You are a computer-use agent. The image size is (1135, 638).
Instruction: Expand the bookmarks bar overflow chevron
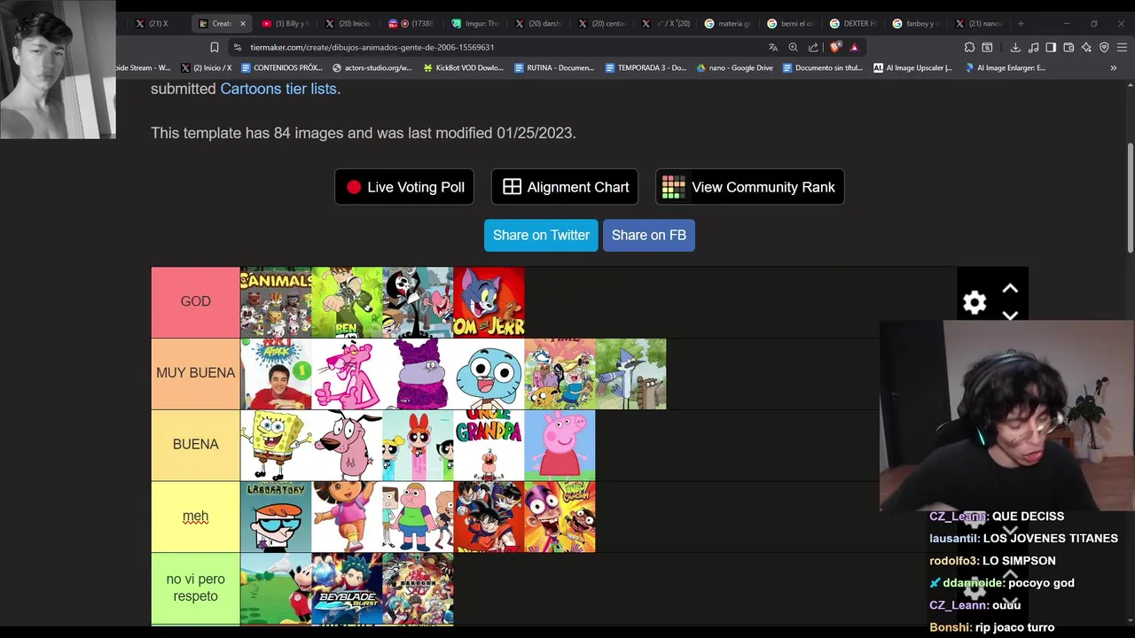tap(1114, 67)
